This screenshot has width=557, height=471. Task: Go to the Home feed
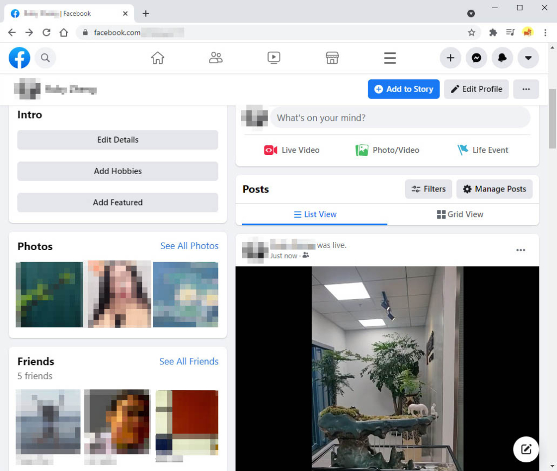tap(157, 58)
